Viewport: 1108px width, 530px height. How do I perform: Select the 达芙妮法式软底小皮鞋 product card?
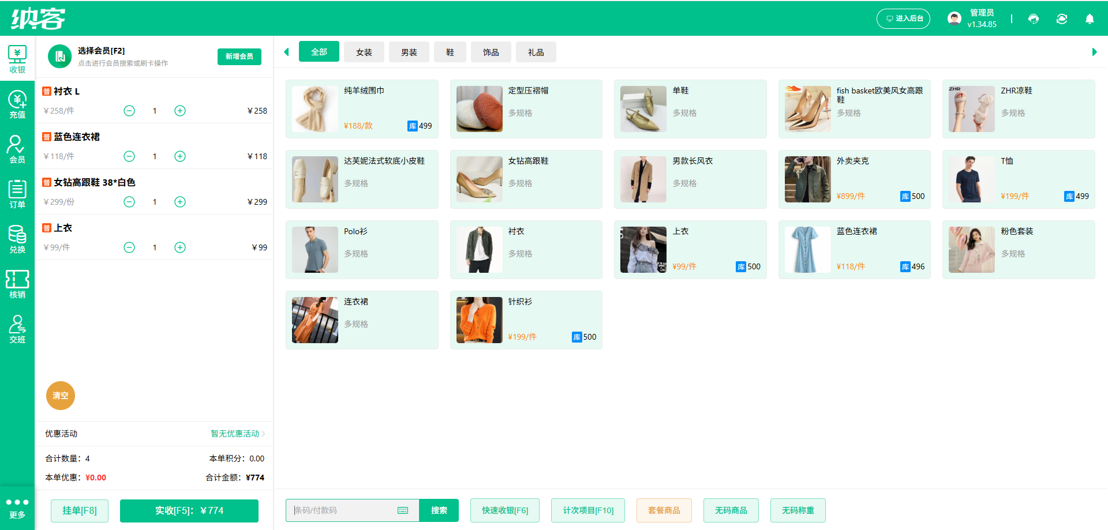(362, 179)
